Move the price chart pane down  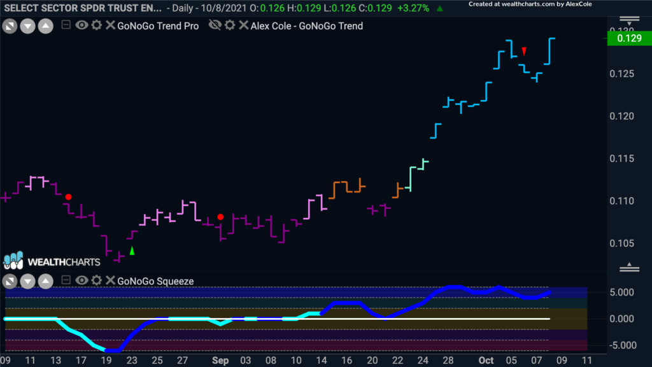pos(28,26)
